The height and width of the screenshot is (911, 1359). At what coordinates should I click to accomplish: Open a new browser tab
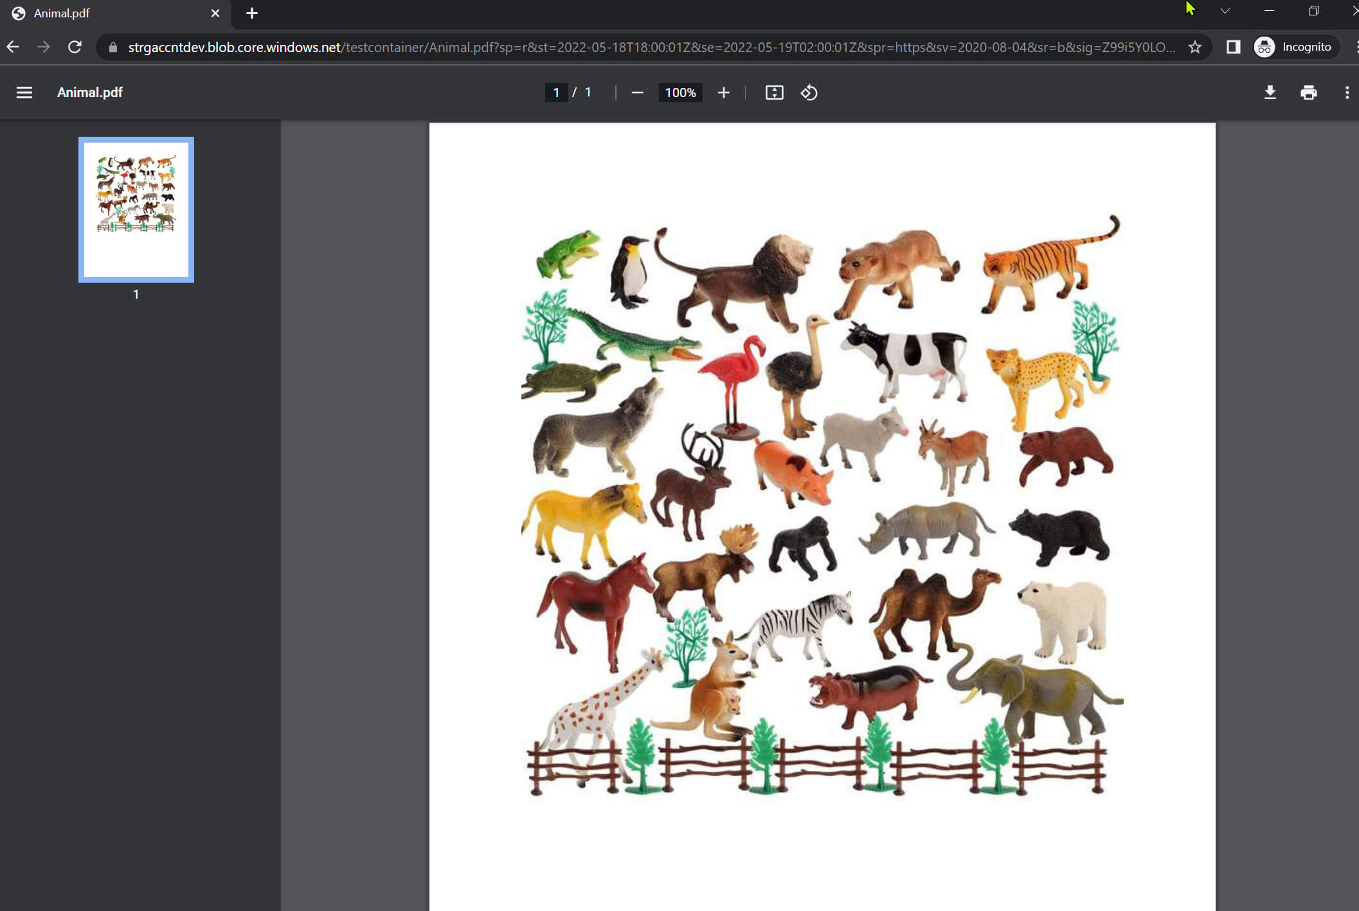pyautogui.click(x=252, y=13)
